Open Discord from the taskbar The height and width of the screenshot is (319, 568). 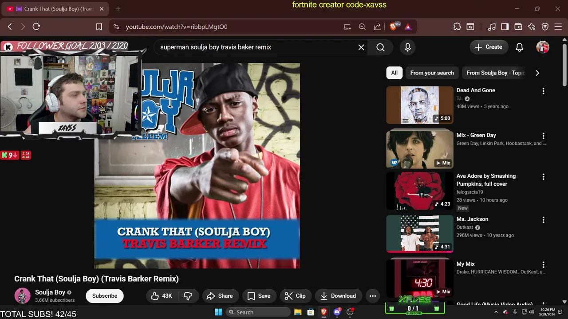point(337,312)
